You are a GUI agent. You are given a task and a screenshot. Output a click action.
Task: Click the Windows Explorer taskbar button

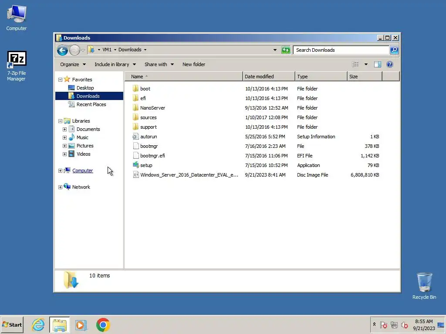point(59,325)
